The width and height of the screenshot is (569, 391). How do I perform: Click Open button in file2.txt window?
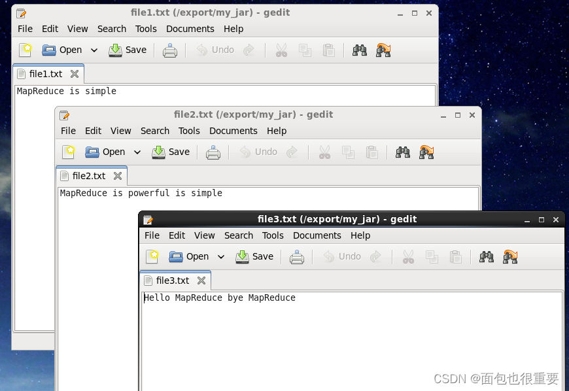[105, 152]
